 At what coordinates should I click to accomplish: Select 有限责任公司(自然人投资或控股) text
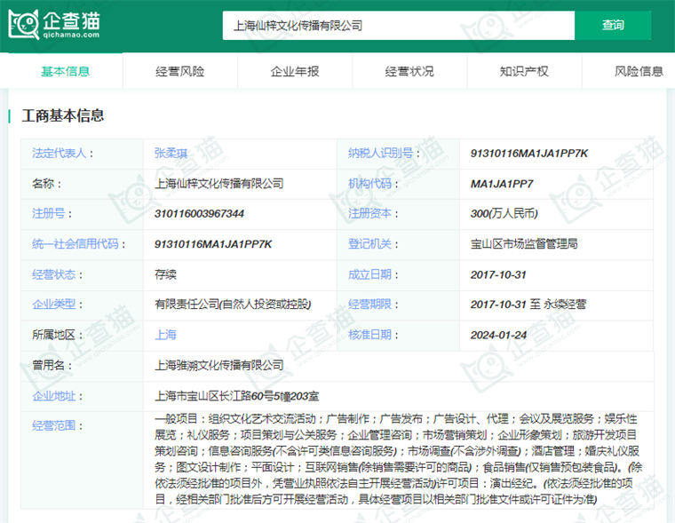(x=233, y=305)
